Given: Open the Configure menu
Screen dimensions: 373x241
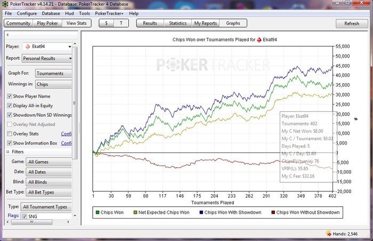Looking at the screenshot, I should point(27,13).
